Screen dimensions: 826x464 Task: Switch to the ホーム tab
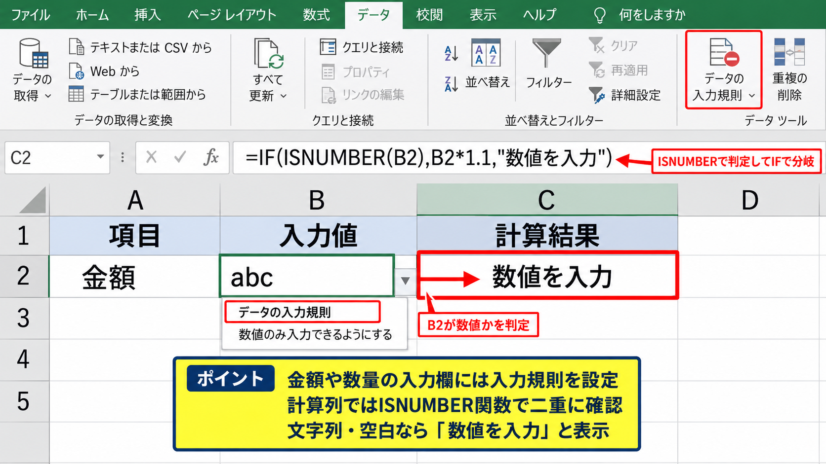[92, 15]
